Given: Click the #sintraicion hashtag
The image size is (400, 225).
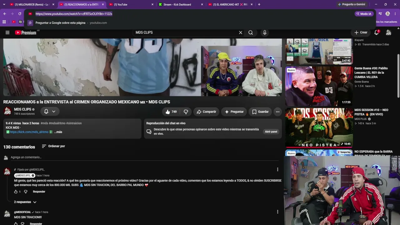Looking at the screenshot, I should pyautogui.click(x=74, y=123).
